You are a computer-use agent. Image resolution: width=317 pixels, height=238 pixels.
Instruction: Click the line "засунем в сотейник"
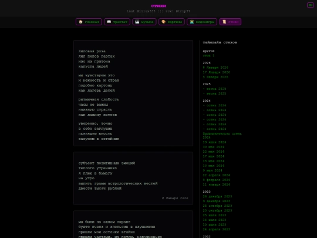point(99,139)
